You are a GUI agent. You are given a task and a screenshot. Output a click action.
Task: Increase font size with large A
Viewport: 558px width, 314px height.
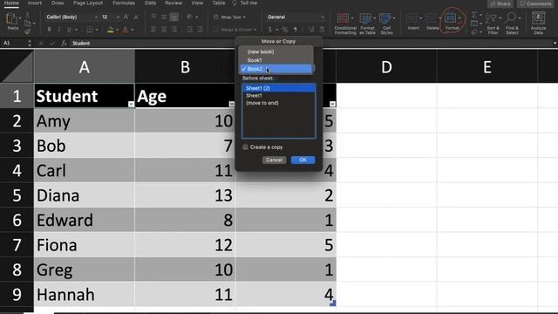[126, 17]
